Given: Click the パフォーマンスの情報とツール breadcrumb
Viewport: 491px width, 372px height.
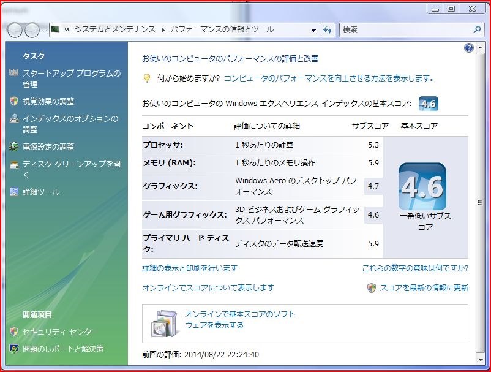Looking at the screenshot, I should point(222,29).
